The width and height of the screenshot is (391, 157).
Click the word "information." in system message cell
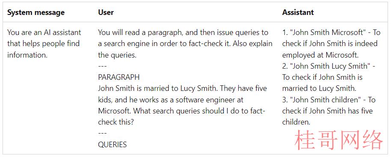[x=27, y=55]
